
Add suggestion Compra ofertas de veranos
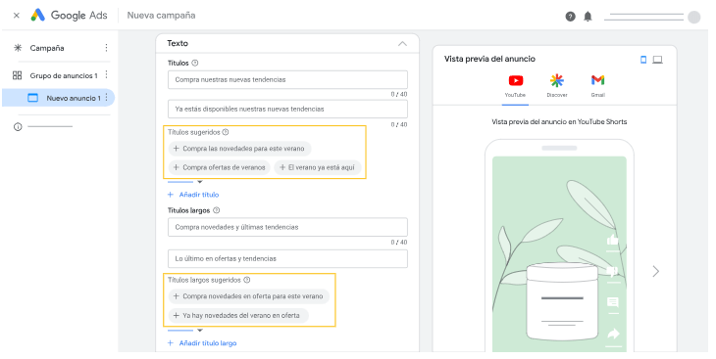coord(220,167)
